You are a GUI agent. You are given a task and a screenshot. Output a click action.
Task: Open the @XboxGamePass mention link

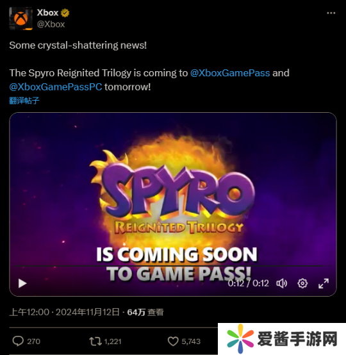(x=230, y=73)
